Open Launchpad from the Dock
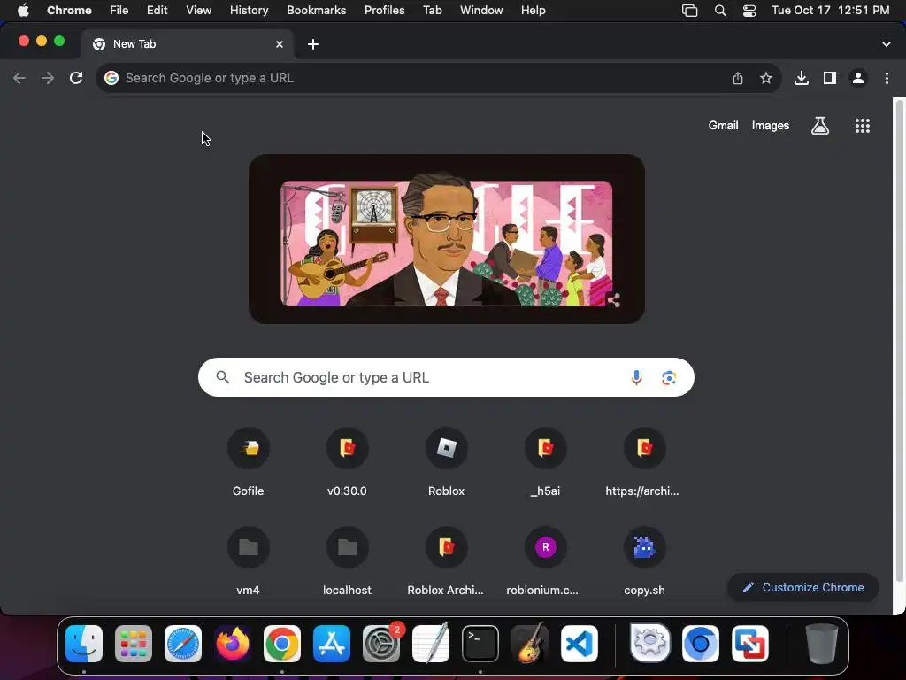 134,644
